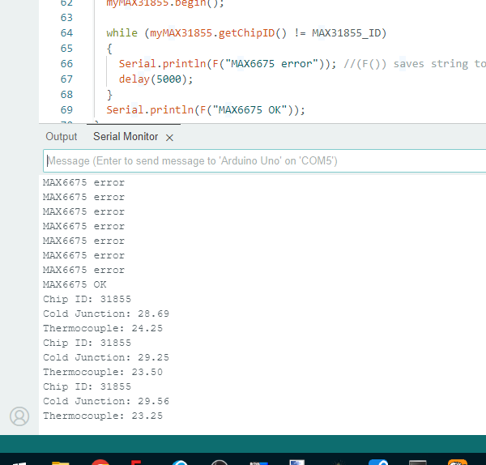Click the "//(F()) saves string" comment in code
The height and width of the screenshot is (465, 486).
pyautogui.click(x=415, y=63)
